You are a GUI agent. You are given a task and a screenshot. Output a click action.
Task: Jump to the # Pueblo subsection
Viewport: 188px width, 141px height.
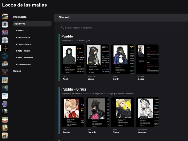click(20, 31)
